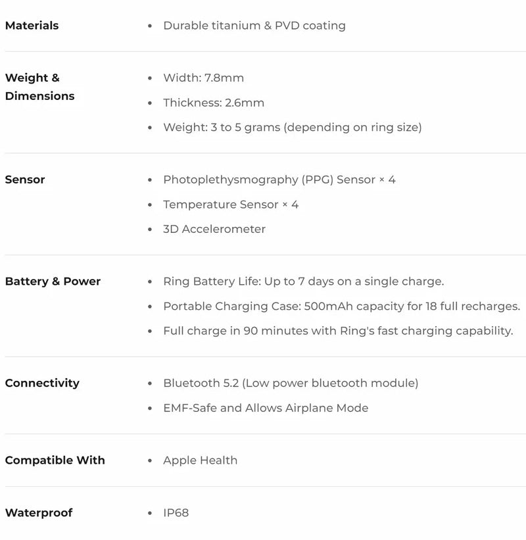Click the Apple Health compatibility entry
The image size is (526, 540).
pos(200,460)
